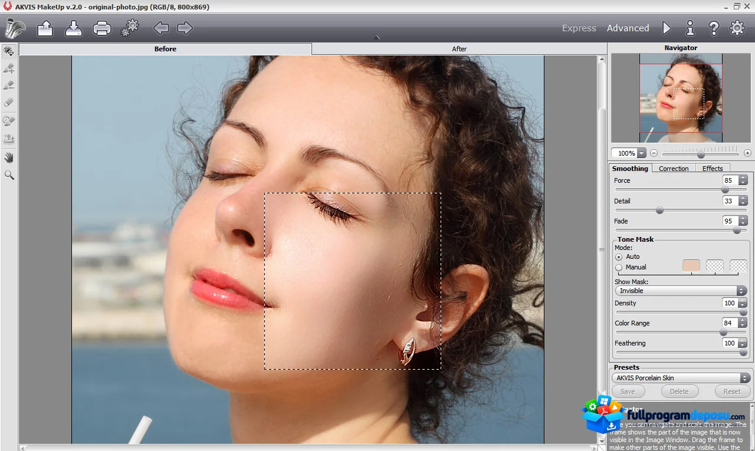Run processing with the play icon
755x451 pixels.
(x=667, y=28)
